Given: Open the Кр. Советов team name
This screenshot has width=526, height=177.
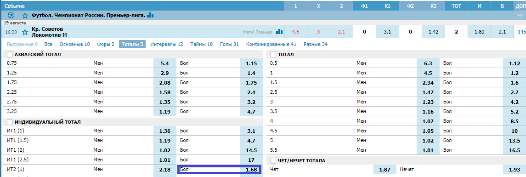Looking at the screenshot, I should 47,29.
